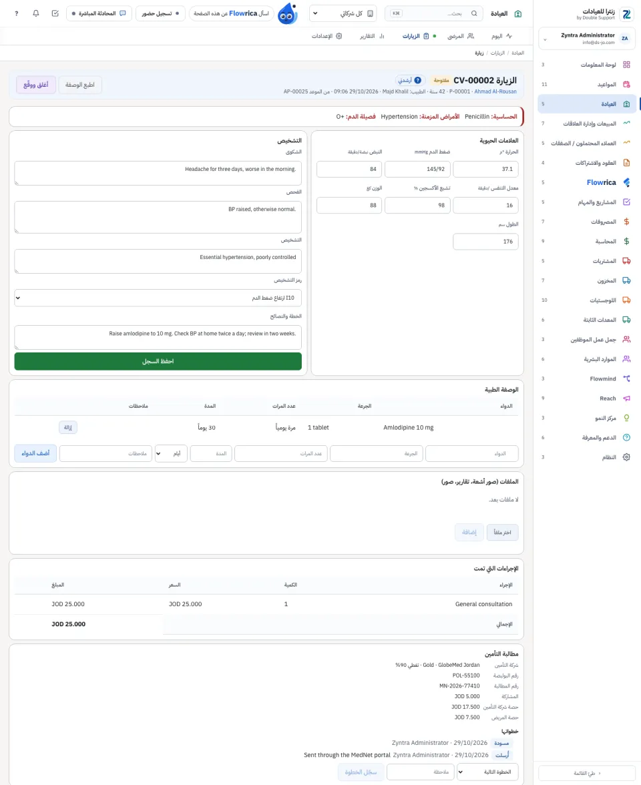Open المشاريع والمهام projects icon
This screenshot has width=641, height=785.
(626, 202)
